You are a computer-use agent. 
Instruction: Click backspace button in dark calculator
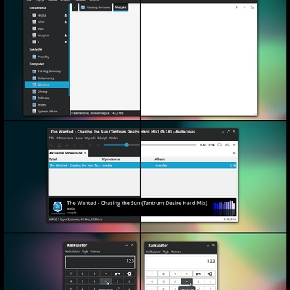[129, 274]
